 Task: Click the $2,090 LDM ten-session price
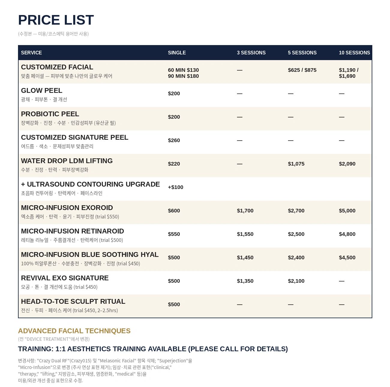pos(347,164)
